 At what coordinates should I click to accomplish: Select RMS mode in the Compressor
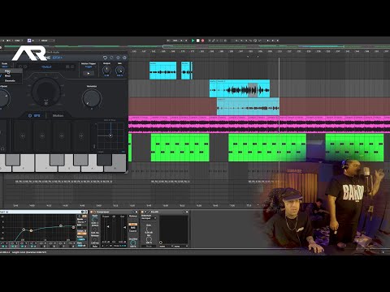133,228
